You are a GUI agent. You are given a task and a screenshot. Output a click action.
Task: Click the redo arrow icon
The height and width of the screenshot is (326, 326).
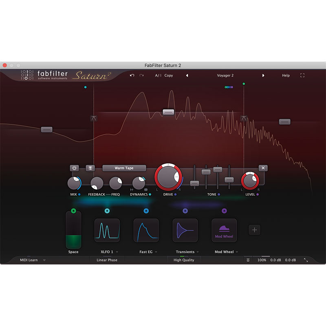[141, 75]
